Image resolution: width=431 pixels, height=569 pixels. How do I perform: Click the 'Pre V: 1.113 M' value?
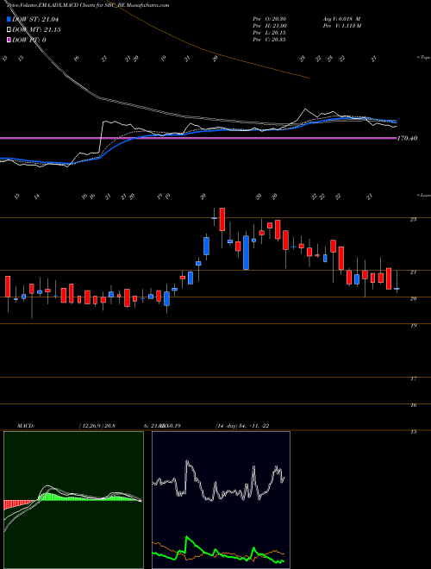pos(341,26)
